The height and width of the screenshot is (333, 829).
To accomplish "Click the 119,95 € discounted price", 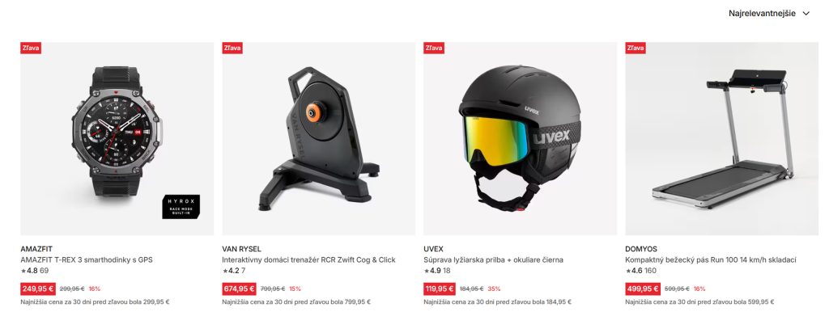I will tap(440, 289).
